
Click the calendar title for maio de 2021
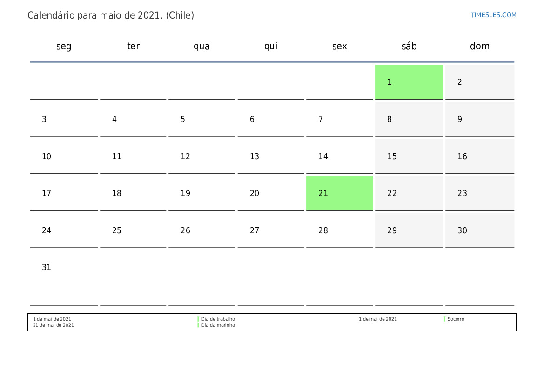point(111,15)
